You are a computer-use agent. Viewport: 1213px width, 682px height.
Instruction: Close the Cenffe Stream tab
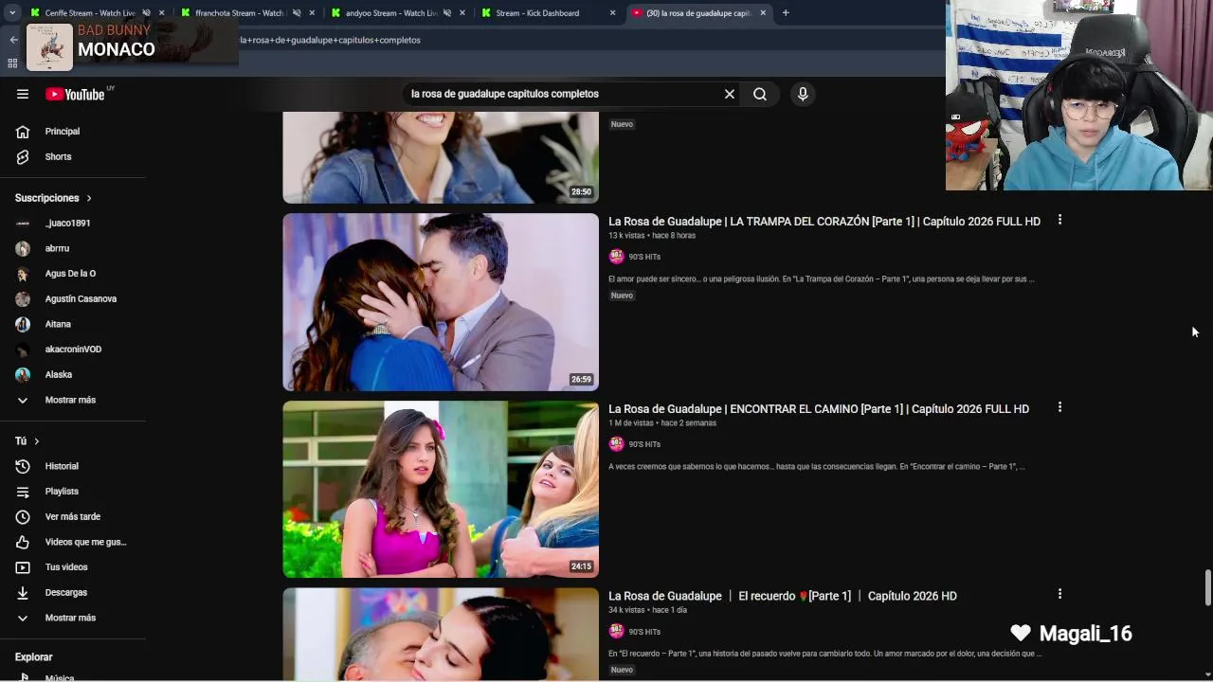point(162,13)
